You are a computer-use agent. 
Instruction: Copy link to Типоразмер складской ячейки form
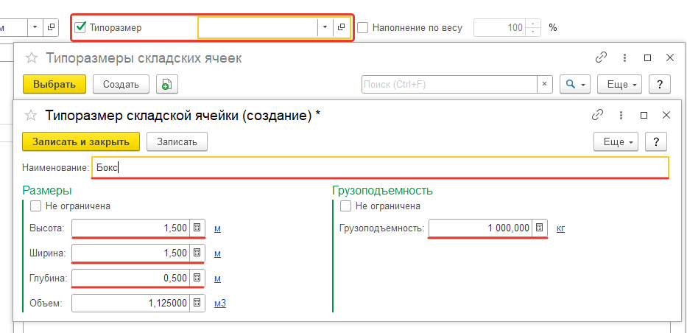[x=597, y=116]
